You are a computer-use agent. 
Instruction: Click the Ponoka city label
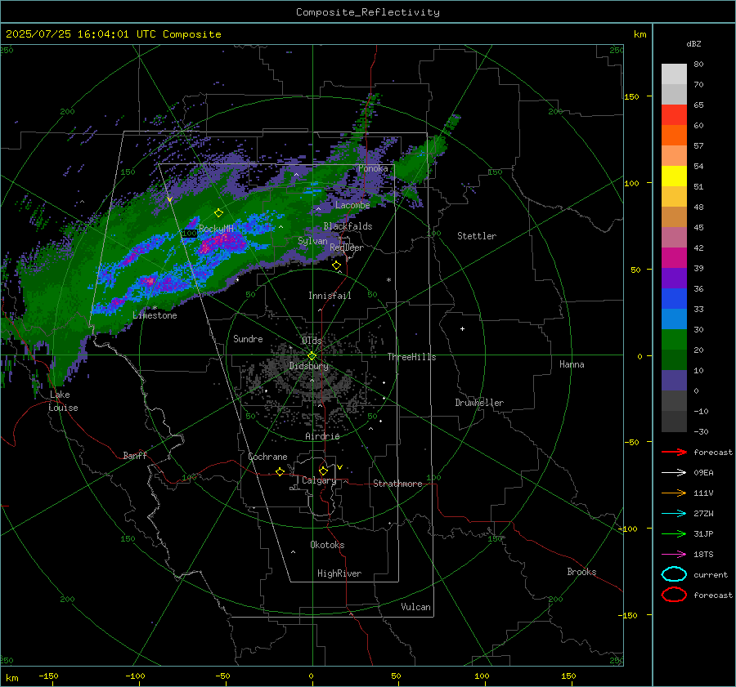pyautogui.click(x=373, y=168)
